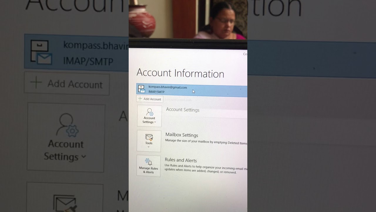Open the kompass.bhavin@gmail.com account selector
The image size is (376, 212).
pyautogui.click(x=192, y=90)
